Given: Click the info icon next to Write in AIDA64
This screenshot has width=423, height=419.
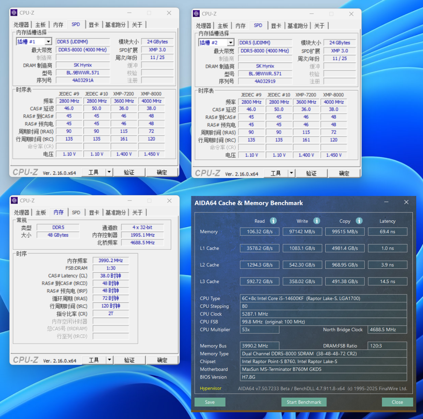Looking at the screenshot, I should 317,221.
